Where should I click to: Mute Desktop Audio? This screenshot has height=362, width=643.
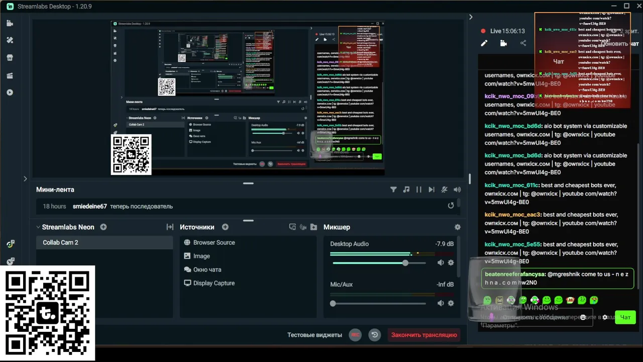[441, 262]
